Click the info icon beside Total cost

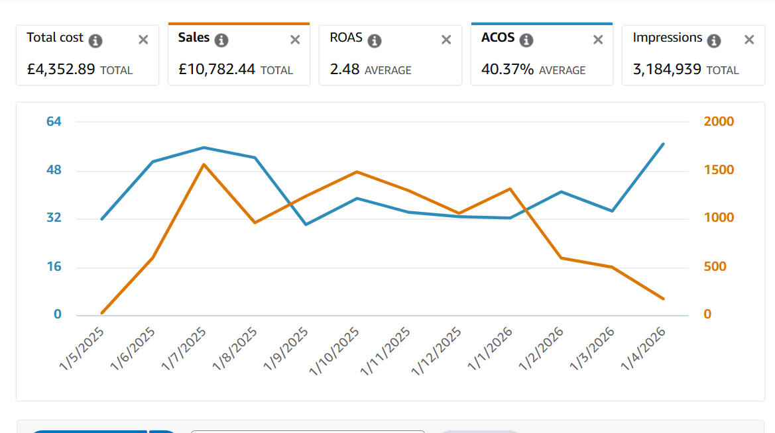(95, 40)
